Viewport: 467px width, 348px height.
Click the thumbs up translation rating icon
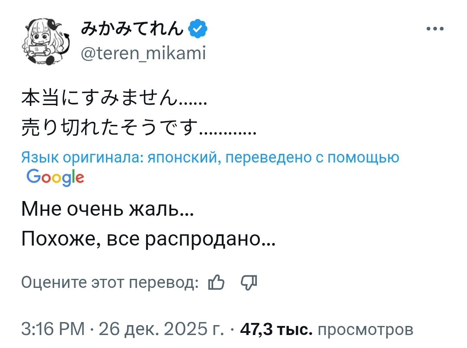[216, 283]
